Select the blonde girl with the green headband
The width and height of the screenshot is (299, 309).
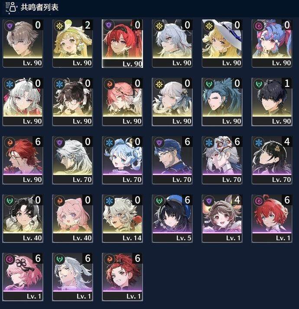point(72,43)
